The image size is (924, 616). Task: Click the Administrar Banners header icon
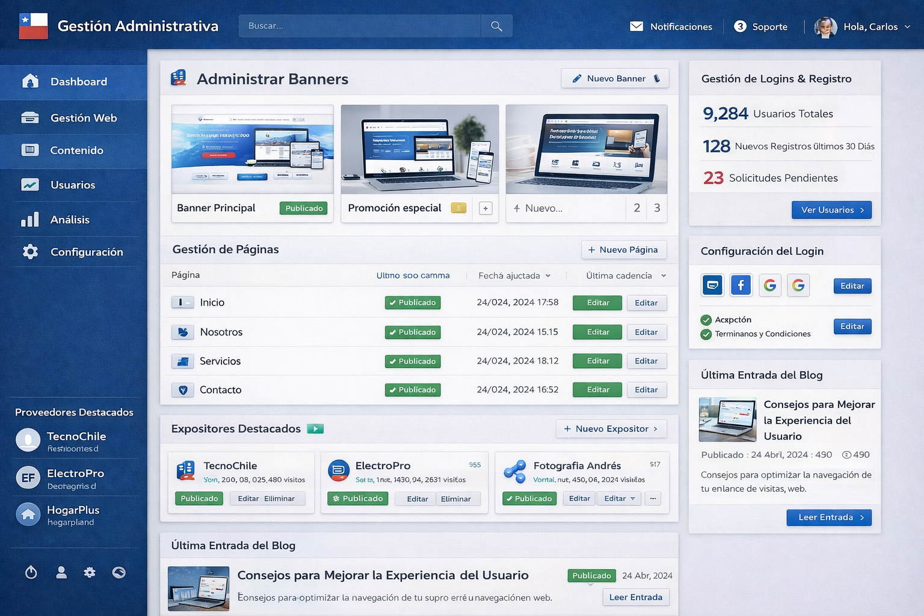[x=179, y=78]
